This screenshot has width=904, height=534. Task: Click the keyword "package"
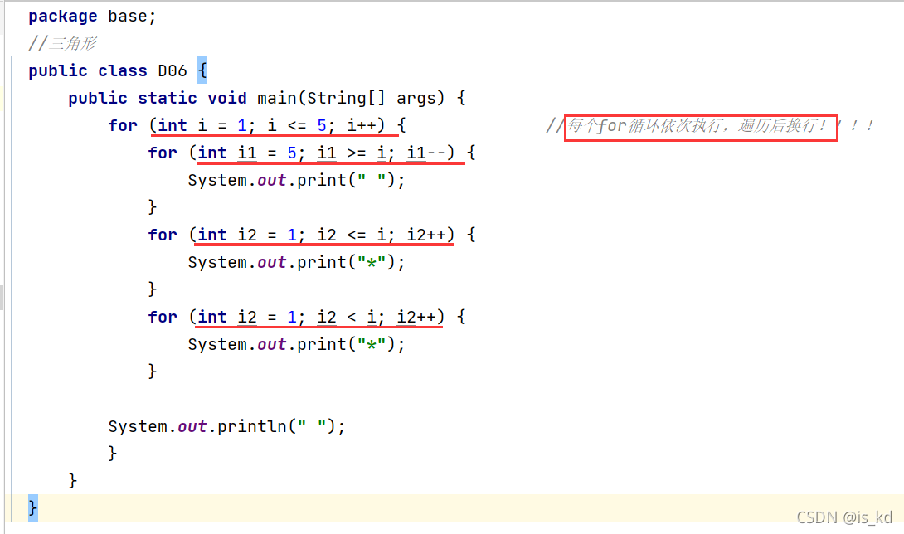pos(63,16)
